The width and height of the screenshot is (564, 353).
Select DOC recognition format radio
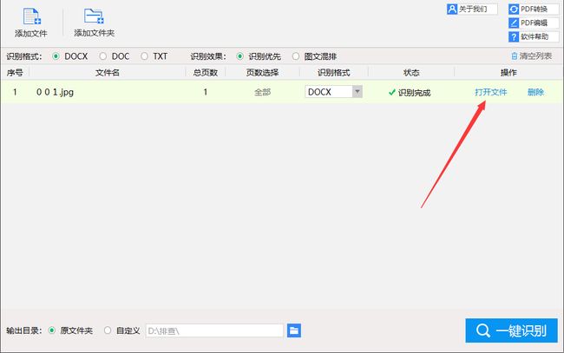(103, 56)
